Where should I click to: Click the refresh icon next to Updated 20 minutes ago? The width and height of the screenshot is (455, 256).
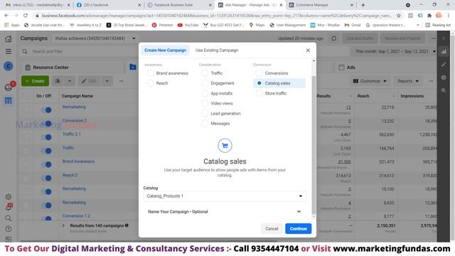click(x=334, y=38)
